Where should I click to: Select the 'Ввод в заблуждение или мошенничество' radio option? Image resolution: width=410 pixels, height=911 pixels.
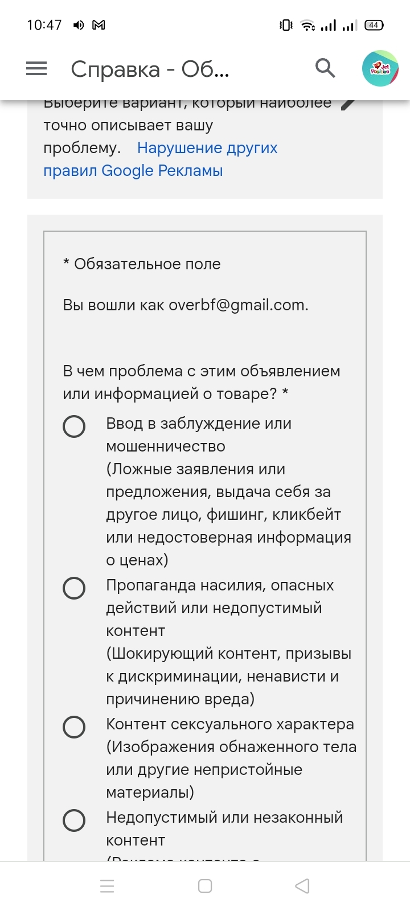(x=74, y=426)
